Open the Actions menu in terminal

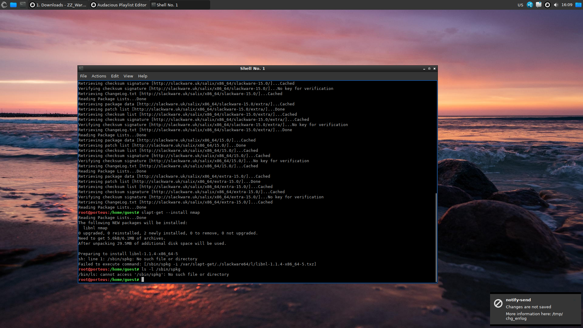pyautogui.click(x=99, y=76)
